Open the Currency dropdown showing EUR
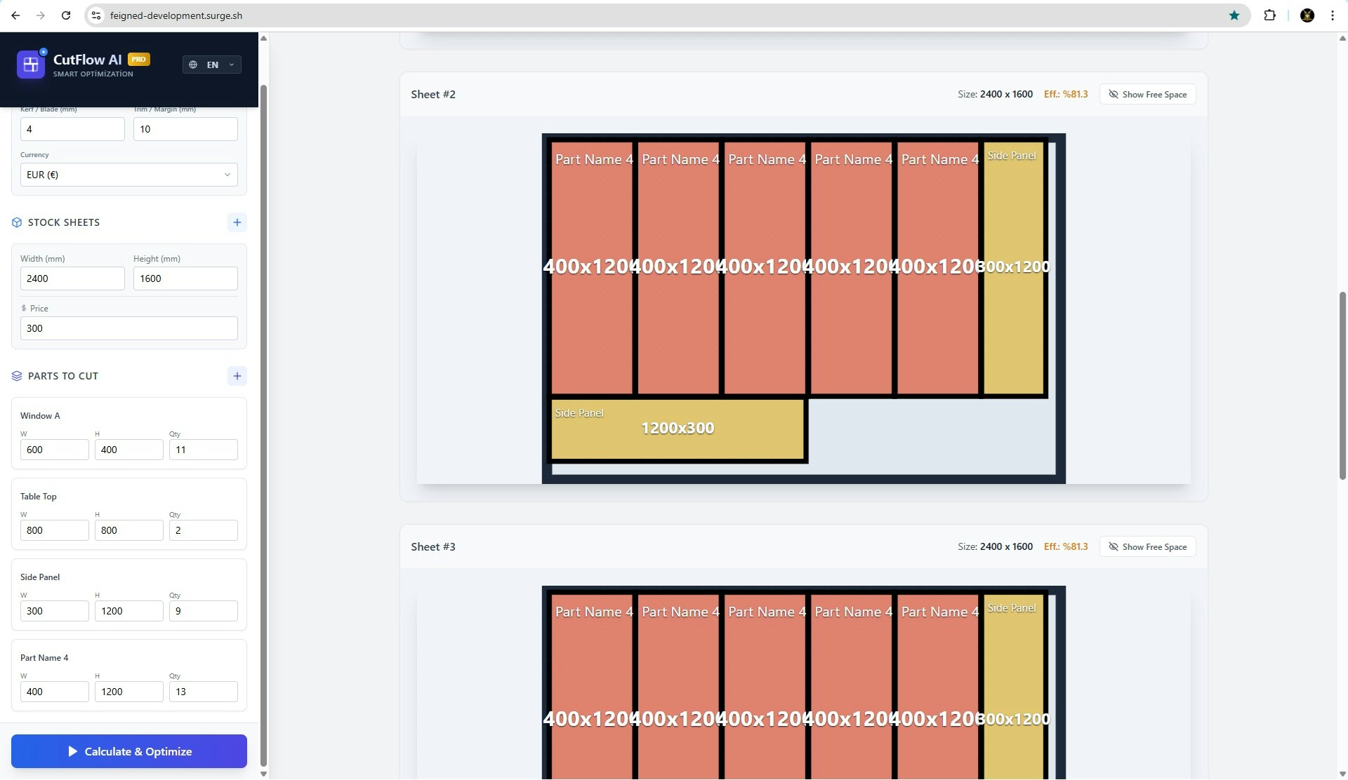The width and height of the screenshot is (1348, 780). pyautogui.click(x=128, y=174)
